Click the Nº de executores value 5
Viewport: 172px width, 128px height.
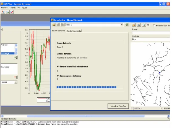[57, 79]
